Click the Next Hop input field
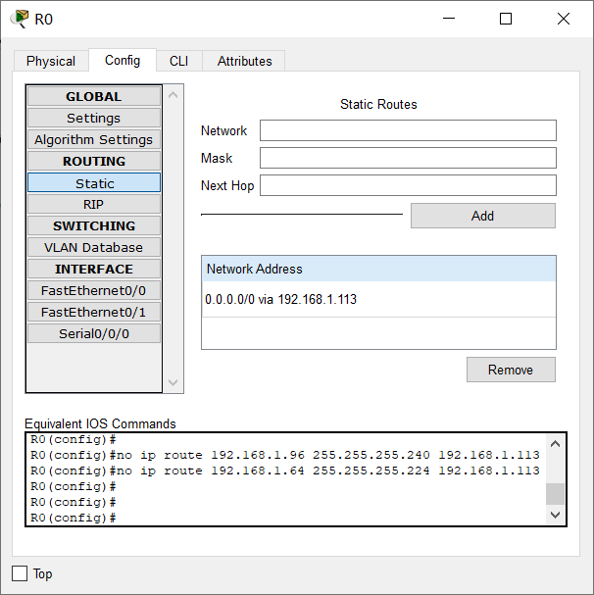The height and width of the screenshot is (595, 594). [x=408, y=185]
